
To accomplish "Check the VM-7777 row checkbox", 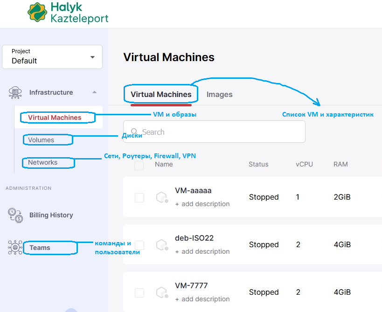I will pos(139,292).
